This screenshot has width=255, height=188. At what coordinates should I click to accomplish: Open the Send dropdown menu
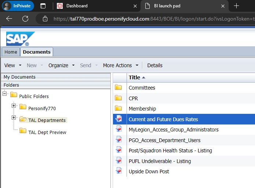click(89, 65)
